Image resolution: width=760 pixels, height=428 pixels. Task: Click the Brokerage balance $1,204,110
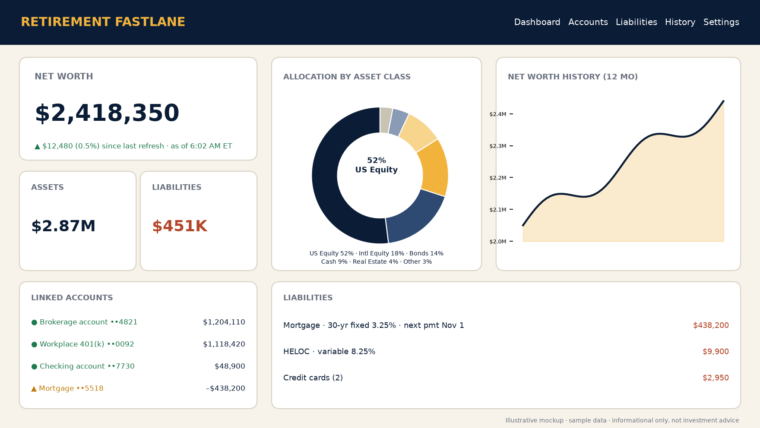[224, 322]
